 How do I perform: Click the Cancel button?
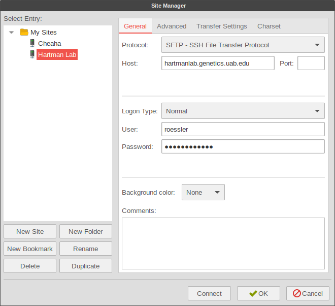pyautogui.click(x=308, y=293)
